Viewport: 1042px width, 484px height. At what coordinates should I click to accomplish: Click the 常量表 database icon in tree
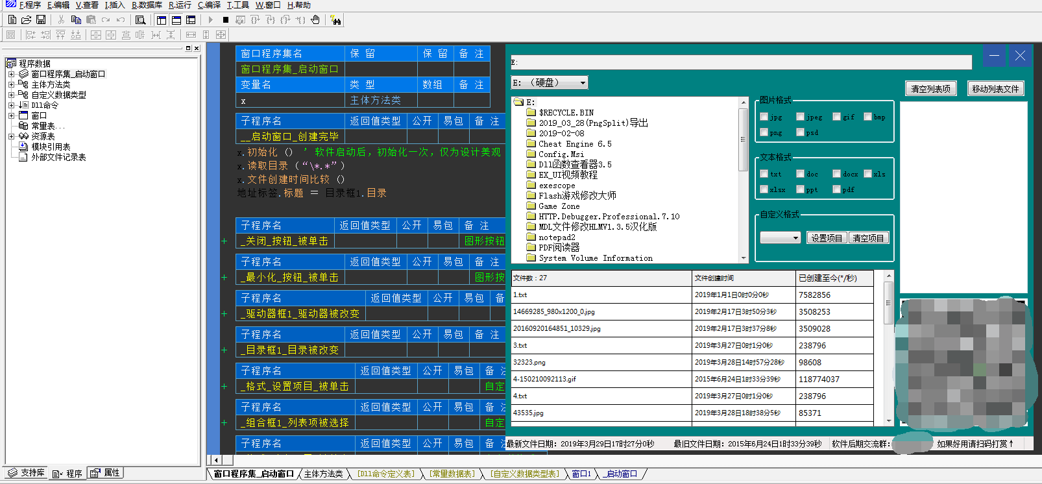coord(23,126)
